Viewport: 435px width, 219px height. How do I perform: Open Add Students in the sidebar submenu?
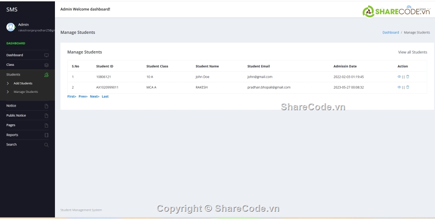click(x=23, y=84)
